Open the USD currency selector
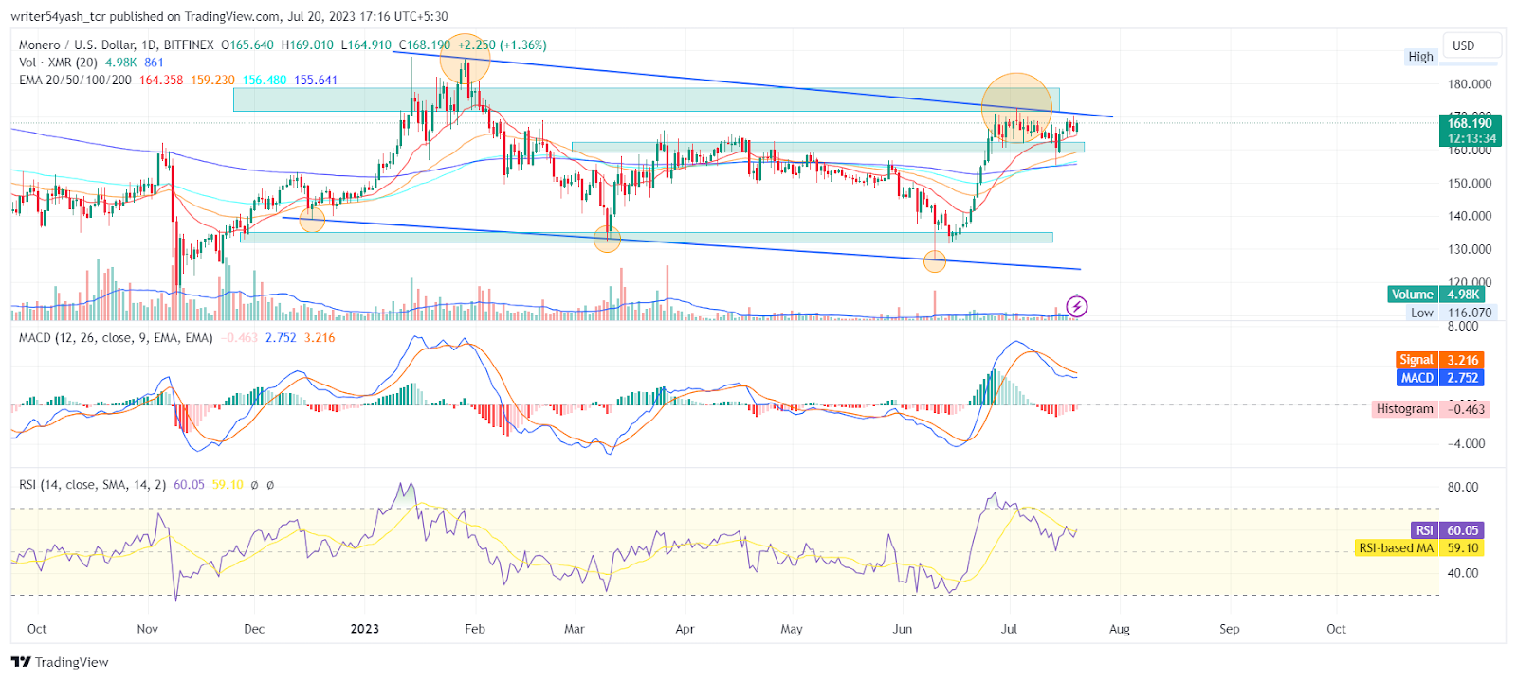 coord(1472,45)
